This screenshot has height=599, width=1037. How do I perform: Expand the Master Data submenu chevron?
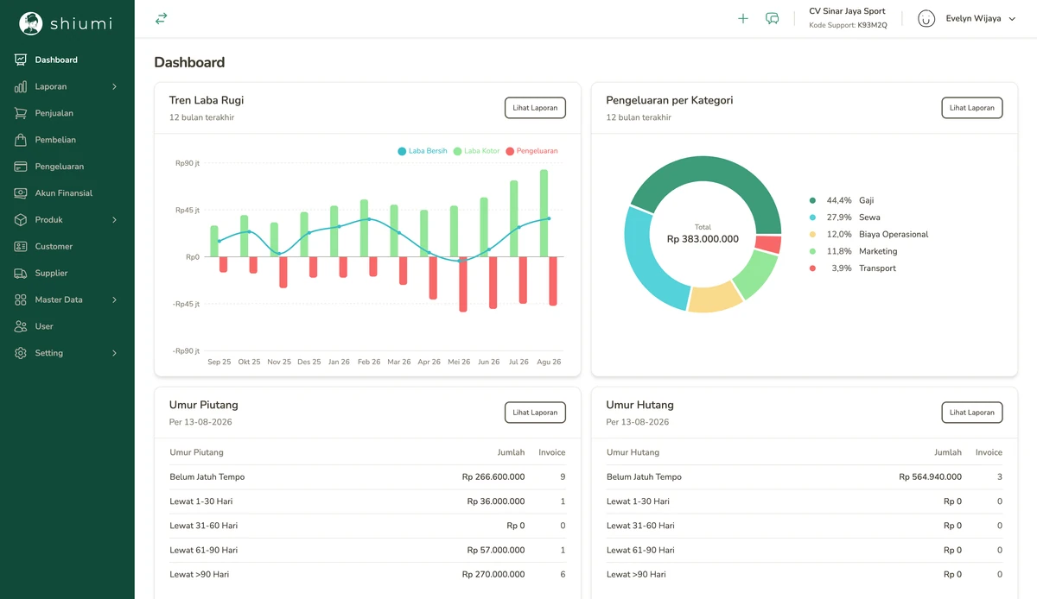[114, 299]
